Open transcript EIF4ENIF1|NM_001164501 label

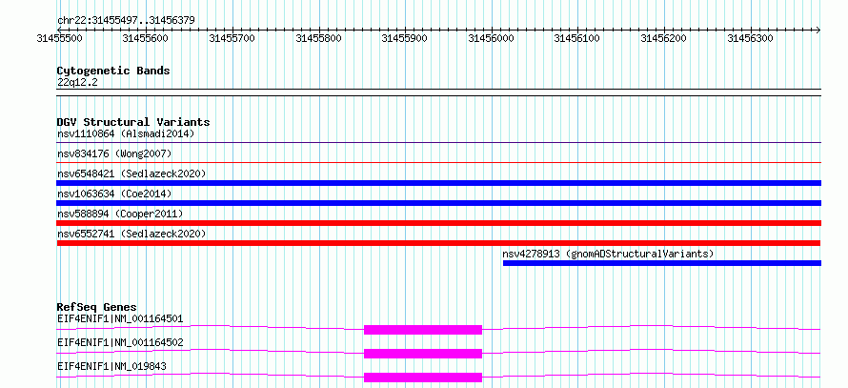[x=120, y=318]
